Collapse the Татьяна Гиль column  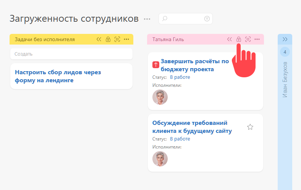(230, 39)
